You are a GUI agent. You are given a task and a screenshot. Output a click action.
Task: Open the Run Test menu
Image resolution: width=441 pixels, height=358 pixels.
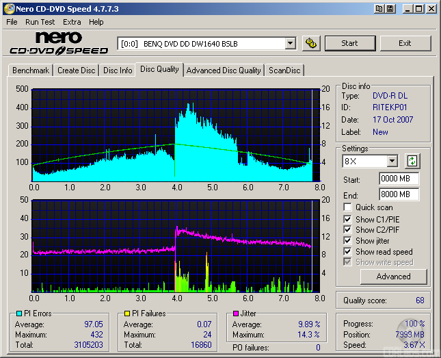(41, 22)
